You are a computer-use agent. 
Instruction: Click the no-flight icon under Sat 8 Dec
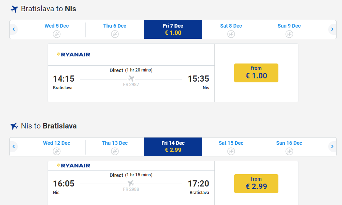231,34
